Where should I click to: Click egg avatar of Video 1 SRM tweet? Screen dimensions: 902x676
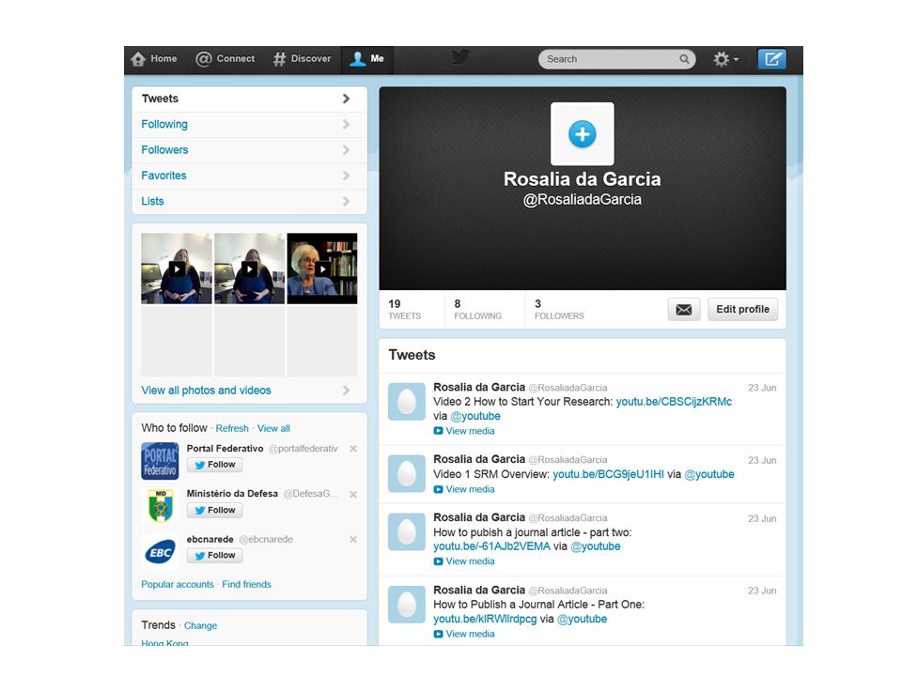pos(407,473)
